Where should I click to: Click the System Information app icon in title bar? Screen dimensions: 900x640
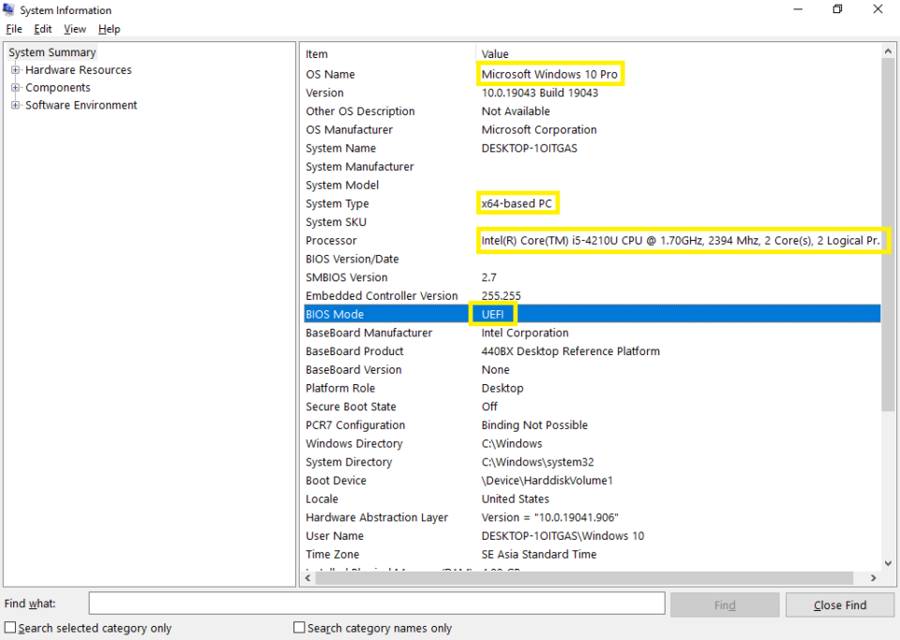pos(8,9)
